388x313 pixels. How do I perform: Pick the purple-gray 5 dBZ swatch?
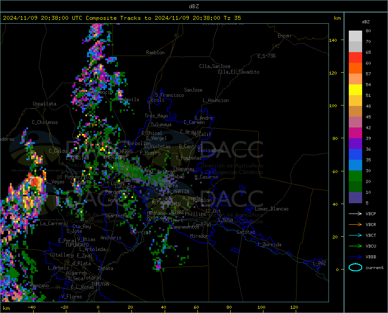[x=355, y=197]
